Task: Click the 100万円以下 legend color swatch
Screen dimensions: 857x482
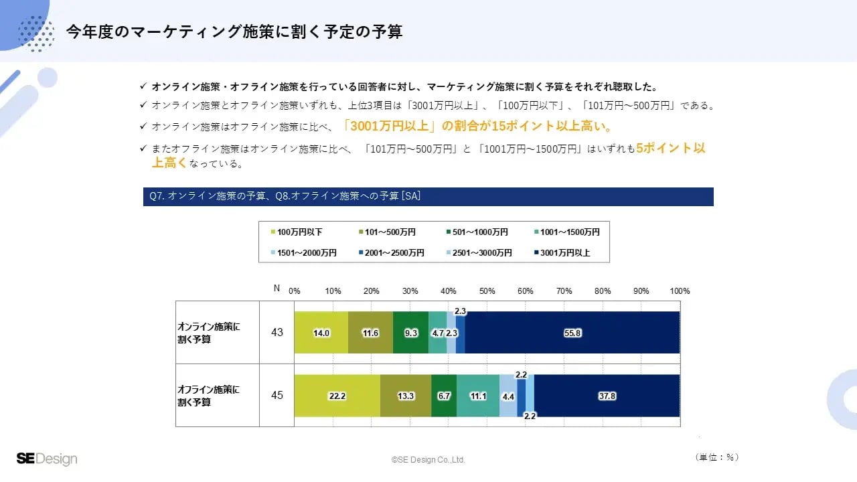Action: click(x=272, y=232)
